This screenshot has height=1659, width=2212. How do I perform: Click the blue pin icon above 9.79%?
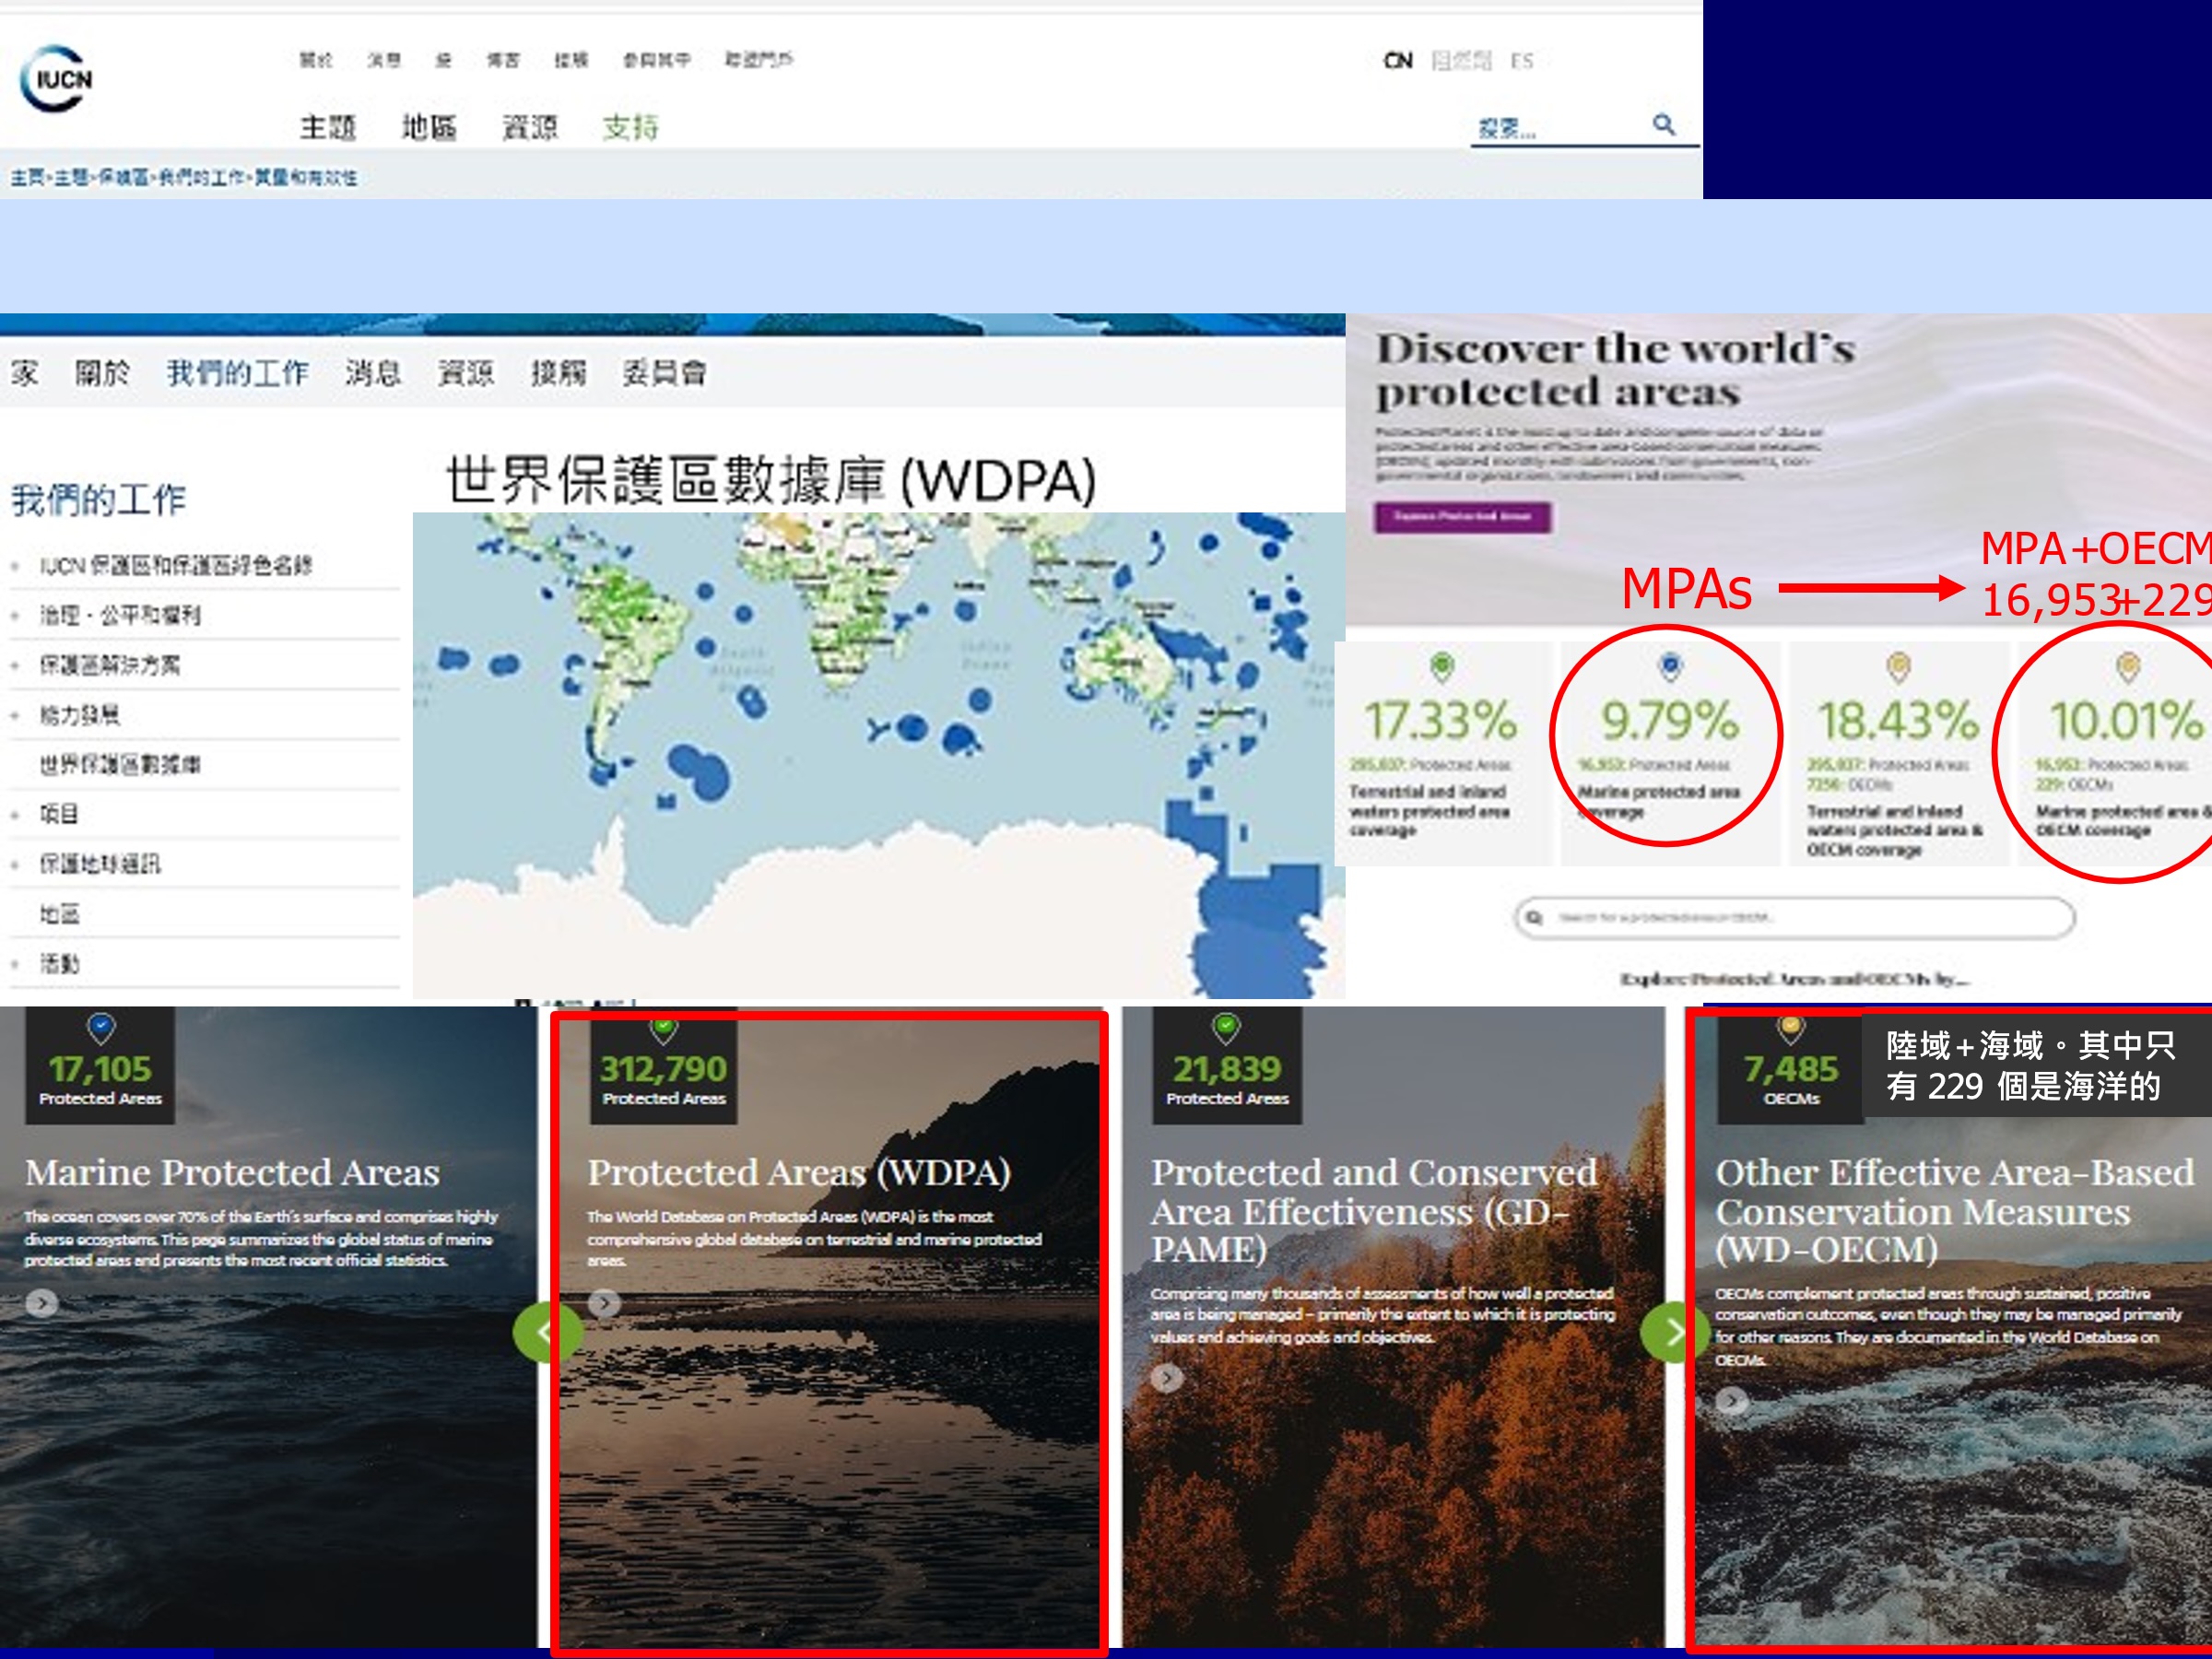tap(1670, 665)
